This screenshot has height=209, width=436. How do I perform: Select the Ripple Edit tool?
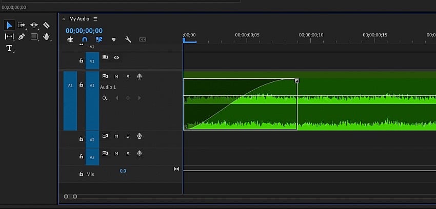click(x=34, y=25)
